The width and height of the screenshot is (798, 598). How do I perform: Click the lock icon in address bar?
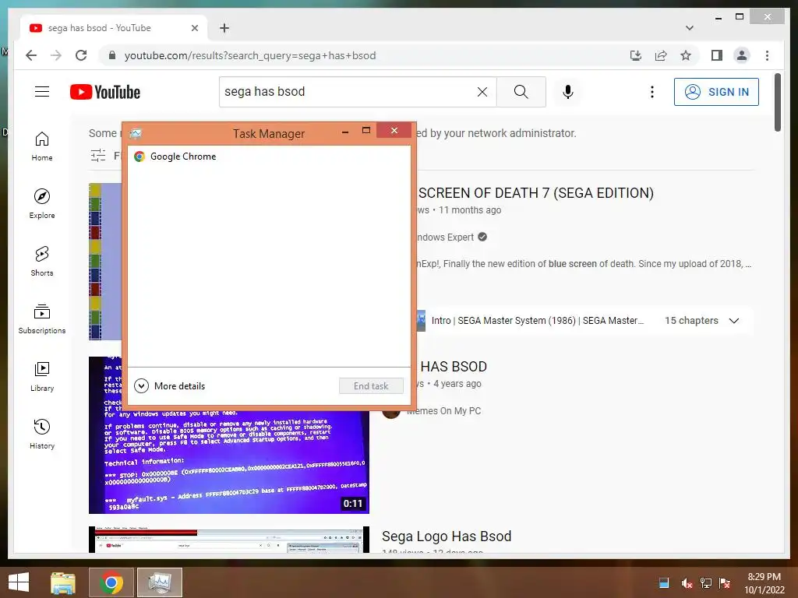point(112,55)
